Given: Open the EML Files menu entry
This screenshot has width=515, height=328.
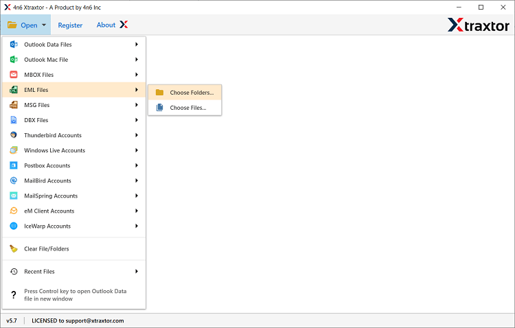Looking at the screenshot, I should 74,90.
